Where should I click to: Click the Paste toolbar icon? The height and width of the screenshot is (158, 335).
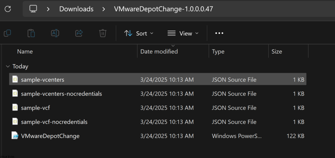pos(31,33)
